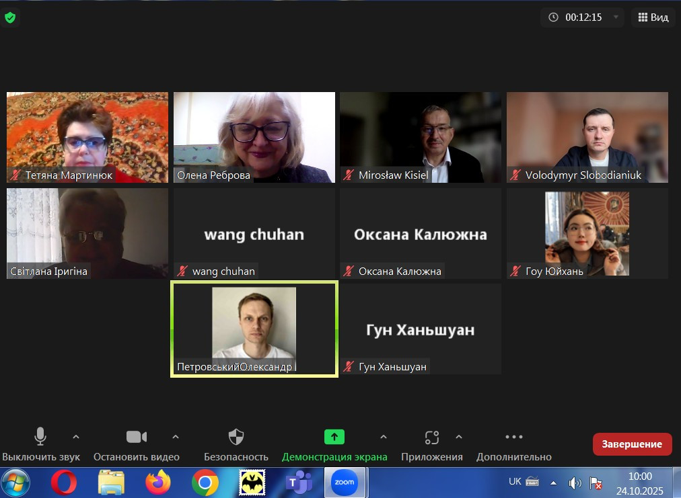Click muted mic icon beside Volodymyr Slobodianiuk
The image size is (681, 498).
click(515, 175)
